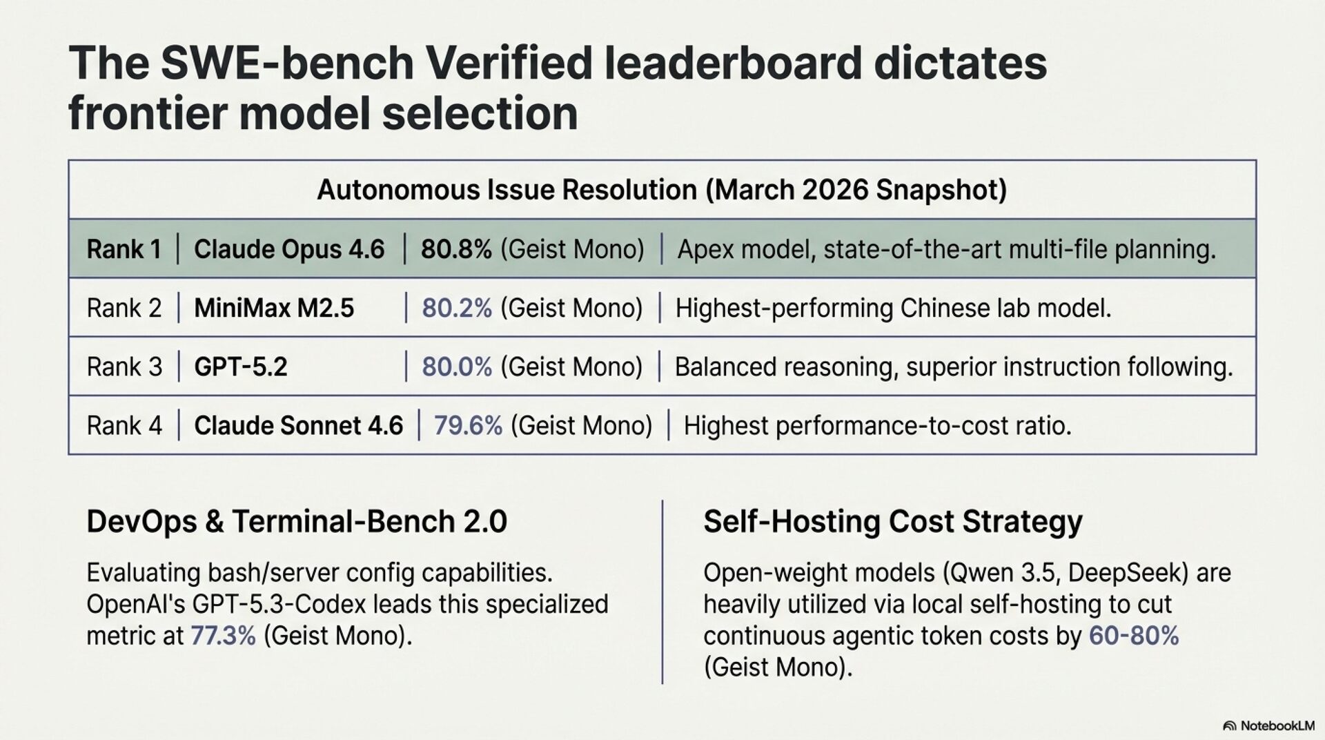Click the 79.6% score value
The height and width of the screenshot is (740, 1325).
point(468,425)
